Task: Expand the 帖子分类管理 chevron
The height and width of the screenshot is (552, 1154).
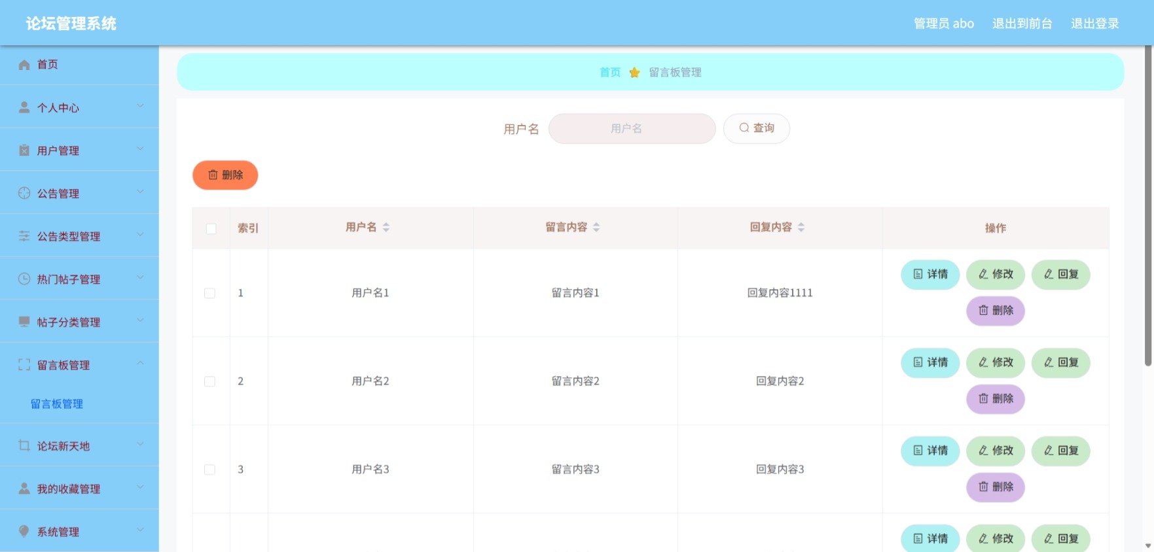Action: 140,320
